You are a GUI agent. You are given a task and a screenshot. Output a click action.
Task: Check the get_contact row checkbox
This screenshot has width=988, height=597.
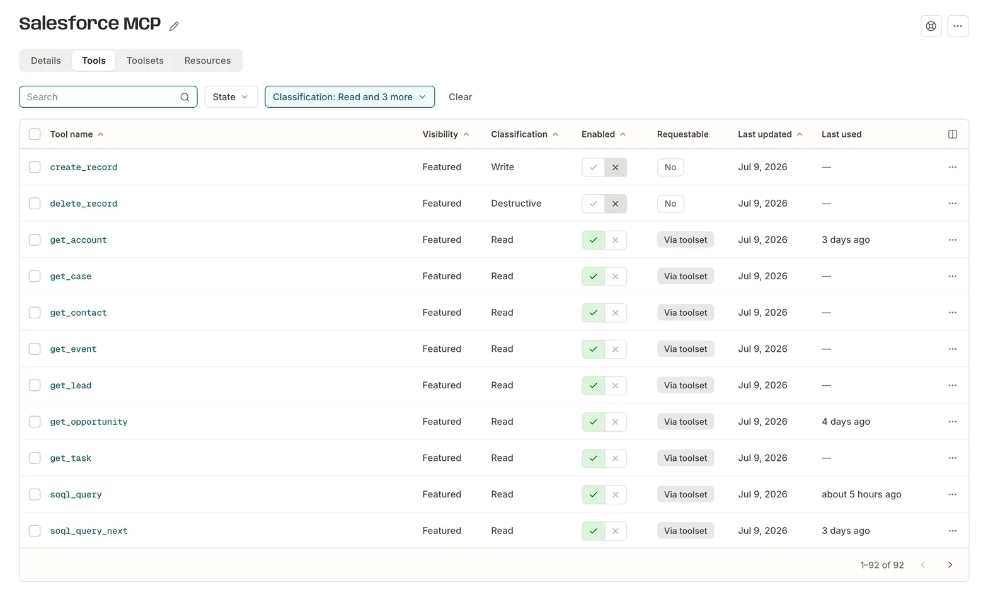(x=35, y=313)
